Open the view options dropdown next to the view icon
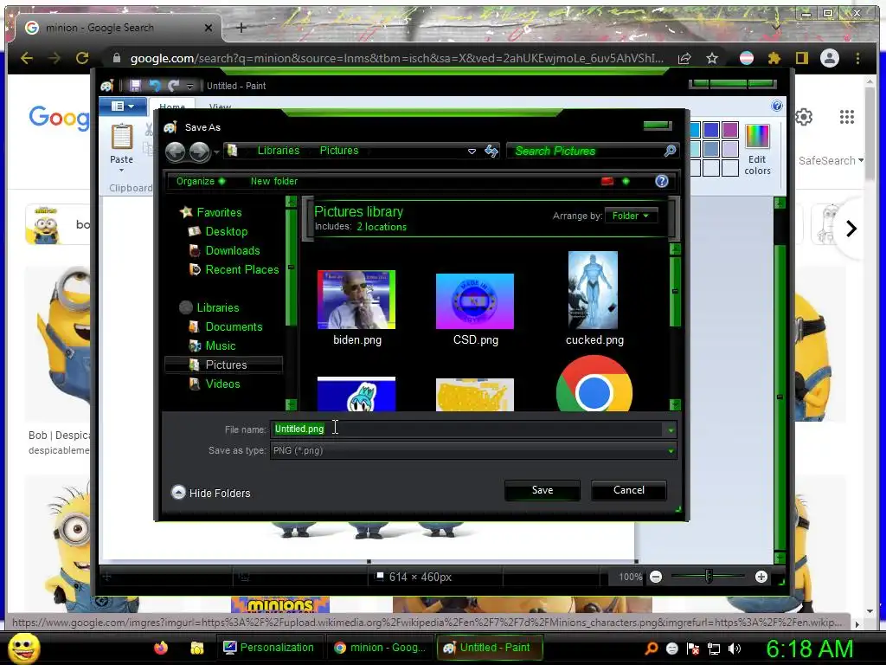Screen dimensions: 886x665 pyautogui.click(x=626, y=181)
